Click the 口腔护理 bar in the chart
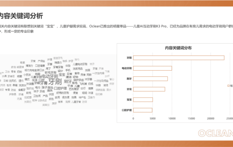 click(x=143, y=110)
